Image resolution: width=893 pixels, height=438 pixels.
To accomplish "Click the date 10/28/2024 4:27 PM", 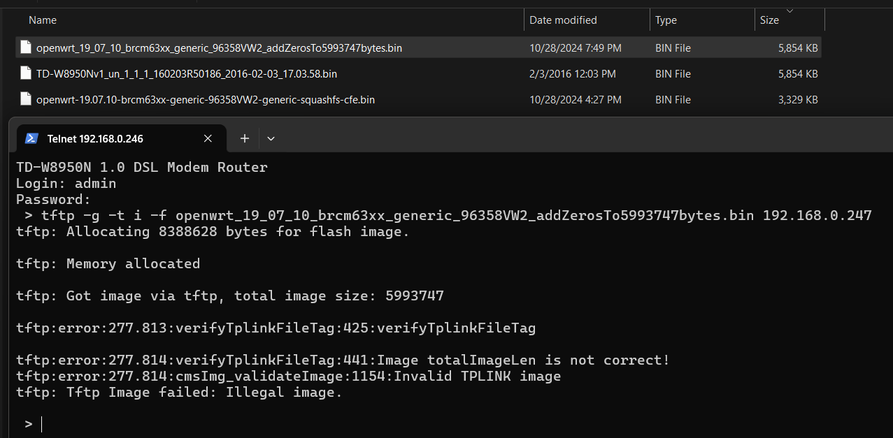I will click(576, 100).
